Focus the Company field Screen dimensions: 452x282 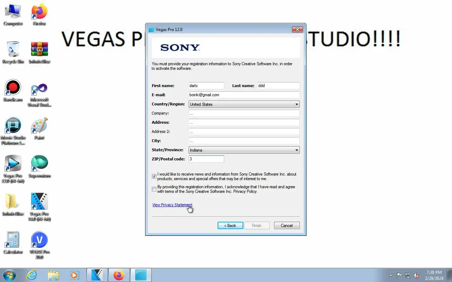coord(244,113)
